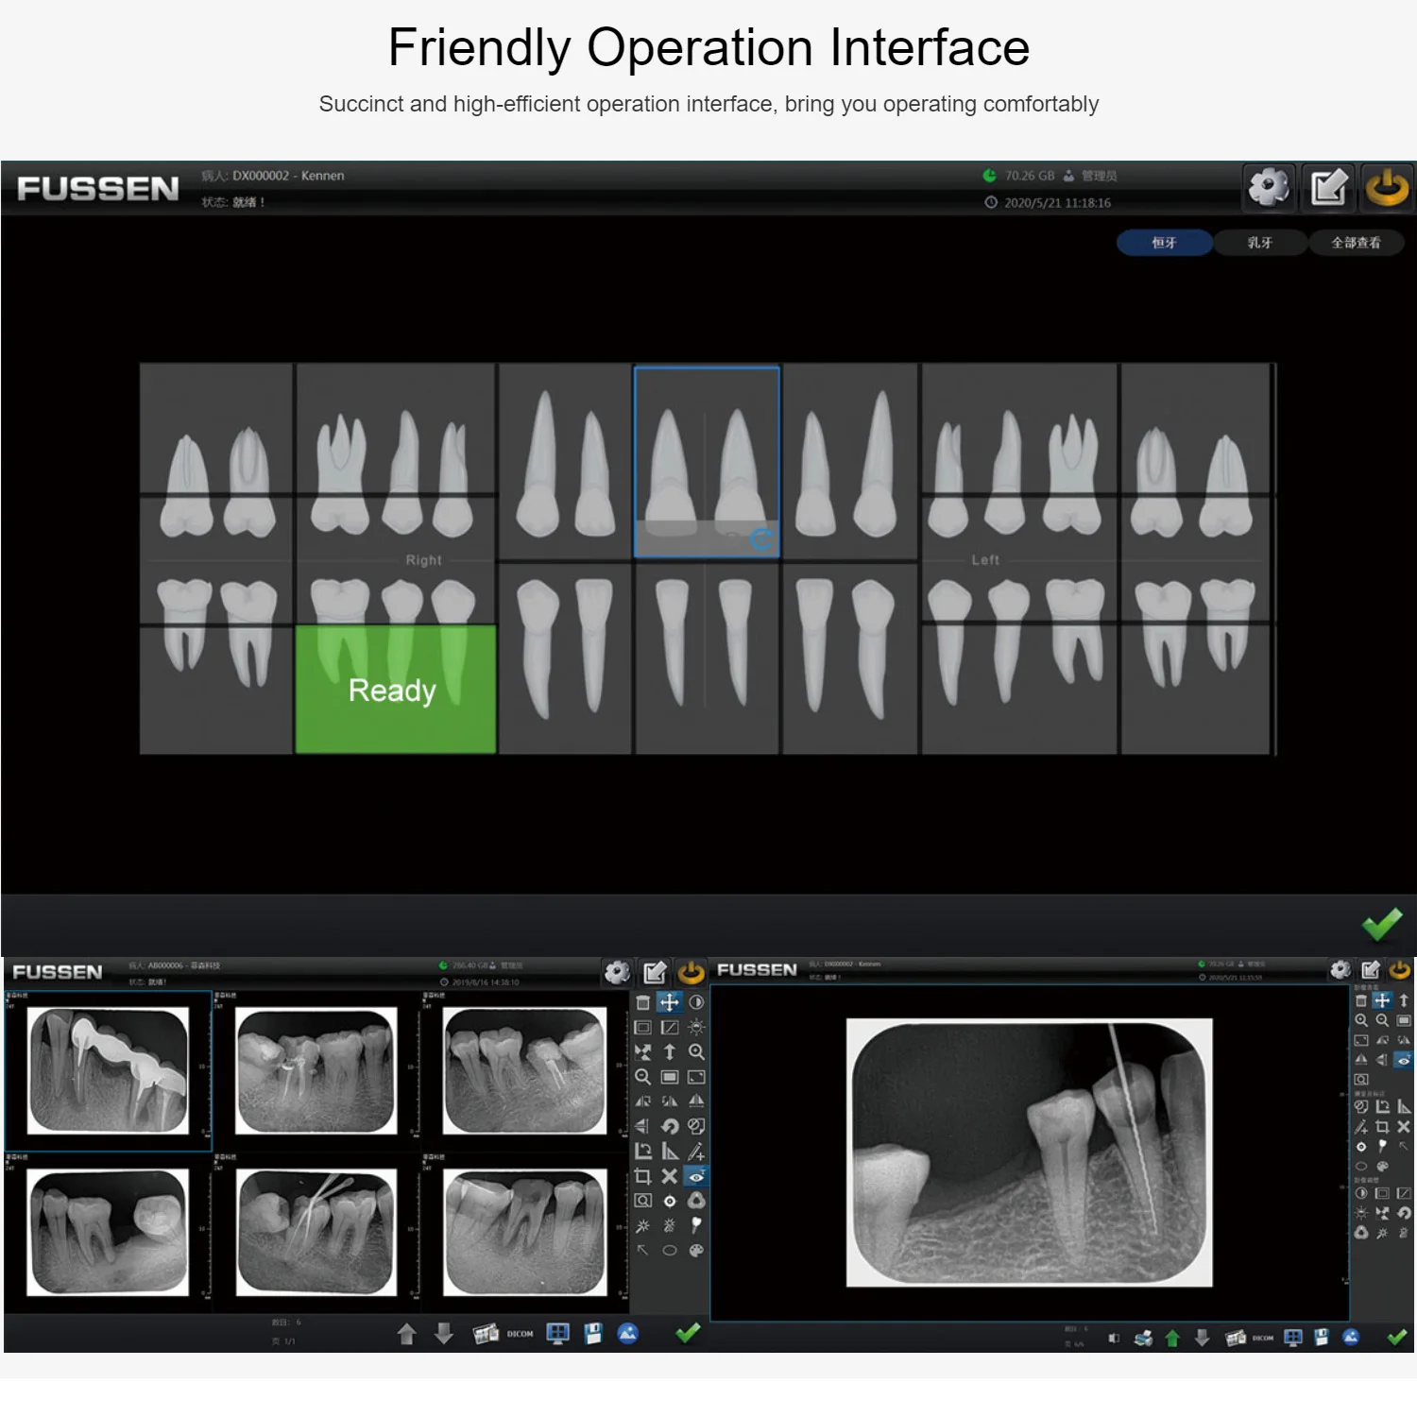Click trash delete icon in viewer window toolbar
The height and width of the screenshot is (1417, 1417).
click(1361, 1000)
